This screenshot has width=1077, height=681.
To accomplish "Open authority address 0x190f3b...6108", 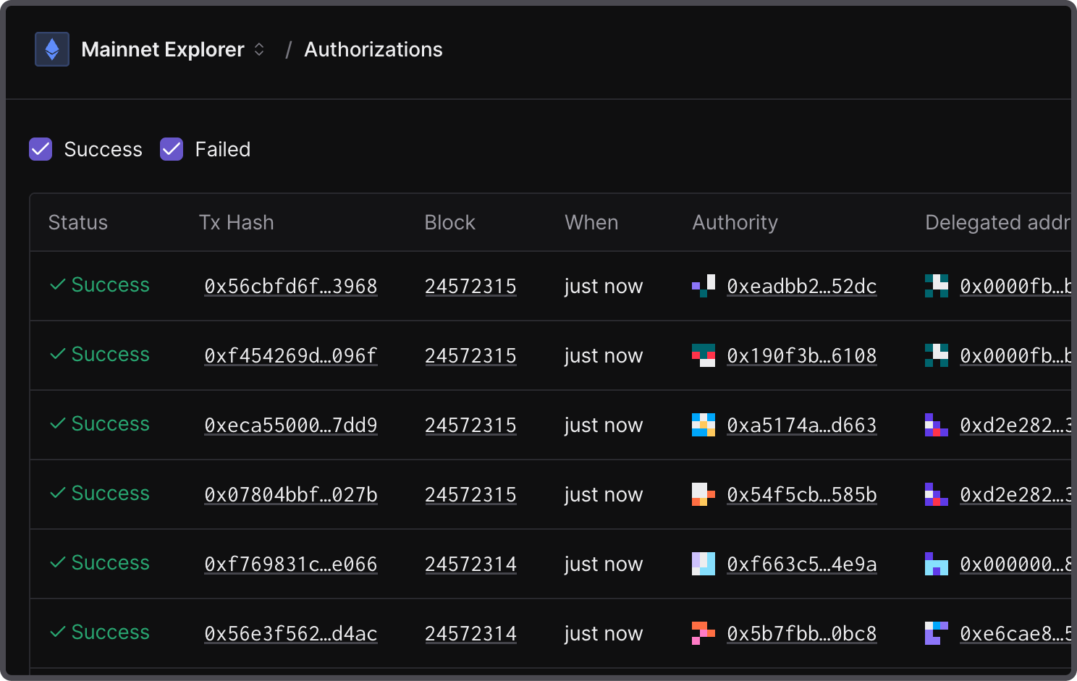I will 801,356.
